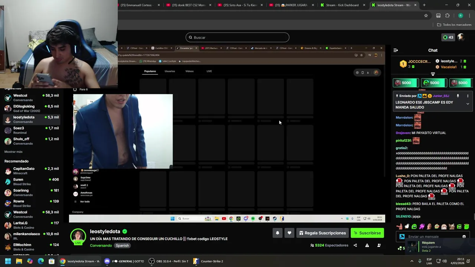This screenshot has height=267, width=475.
Task: Click the first 5000 gifted-kicks badge
Action: click(406, 83)
